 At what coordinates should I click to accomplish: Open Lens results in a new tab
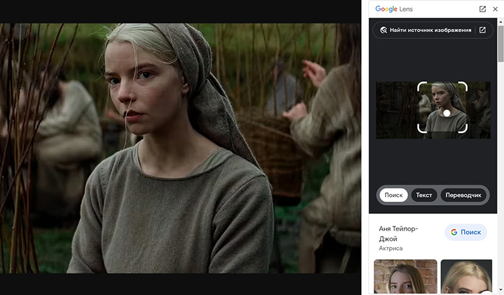(482, 9)
